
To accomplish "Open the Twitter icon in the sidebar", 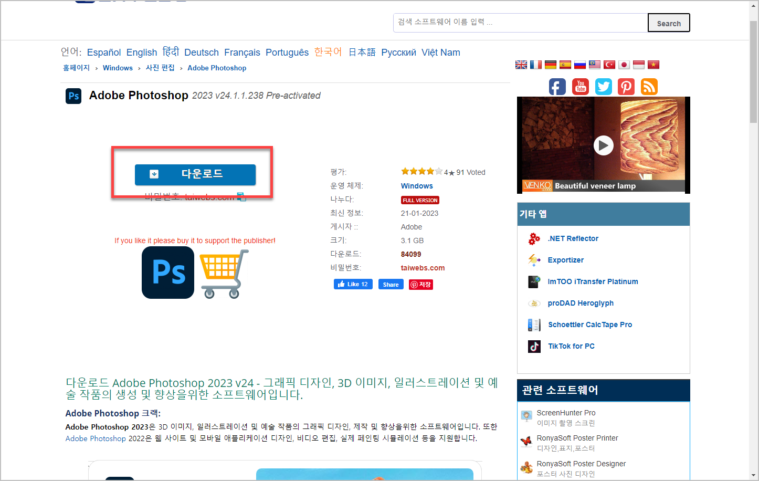I will [x=603, y=87].
